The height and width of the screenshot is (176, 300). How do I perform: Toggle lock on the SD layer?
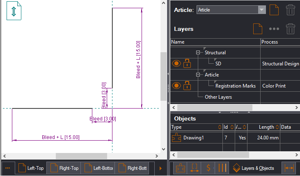(187, 64)
